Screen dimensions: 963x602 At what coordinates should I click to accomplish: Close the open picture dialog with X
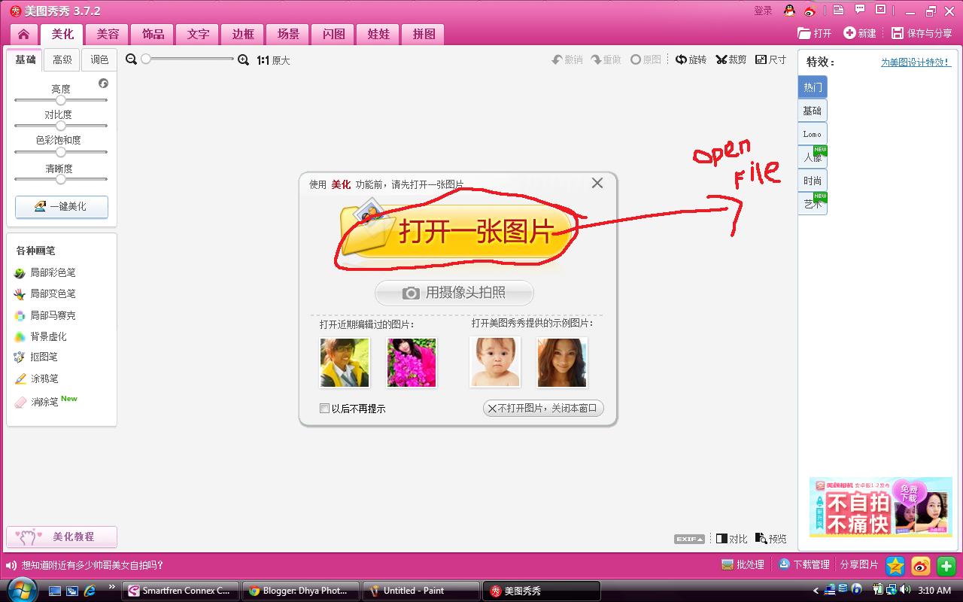click(x=597, y=183)
